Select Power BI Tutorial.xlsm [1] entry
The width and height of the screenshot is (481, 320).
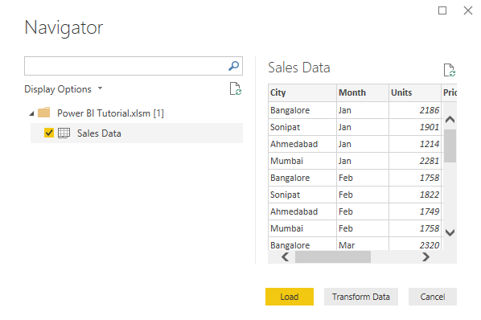click(x=110, y=113)
